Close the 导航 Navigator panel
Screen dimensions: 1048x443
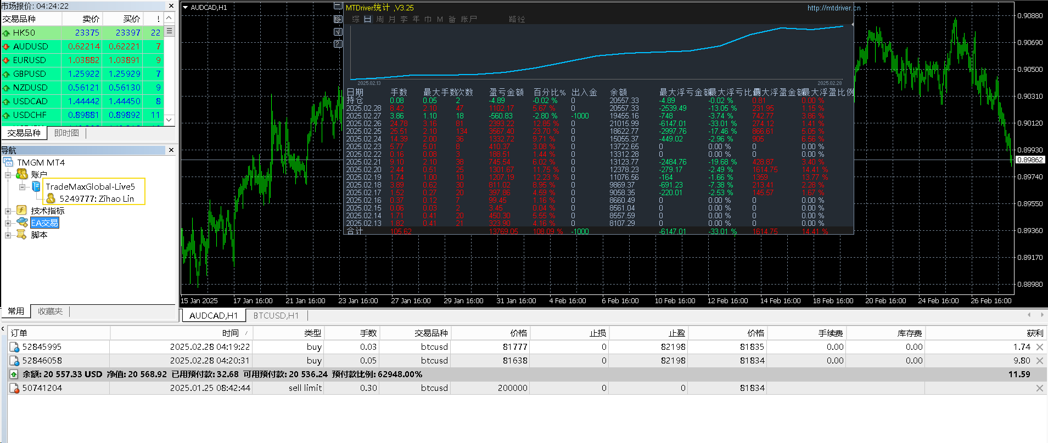(171, 150)
